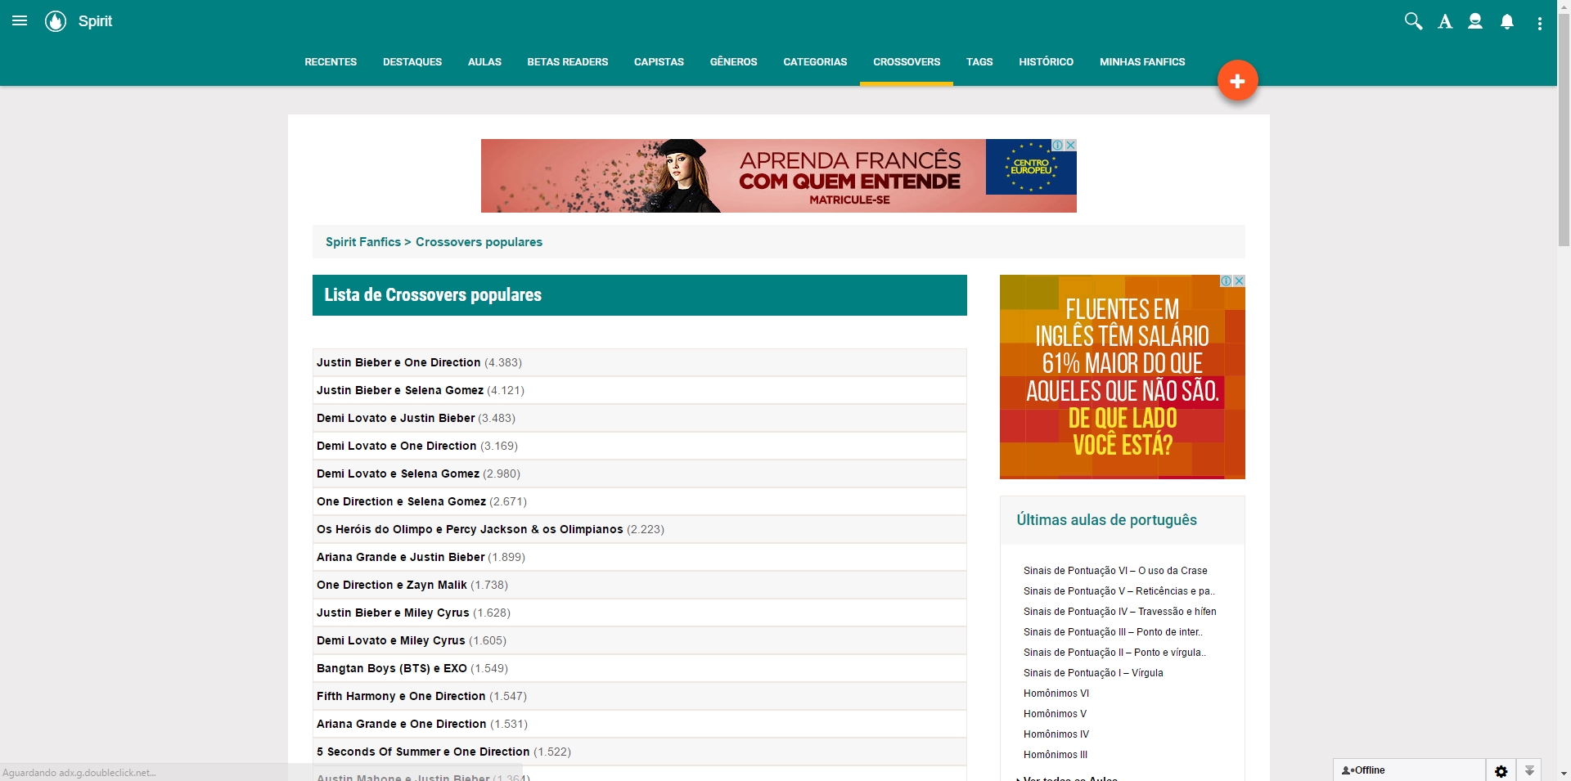Open the Capistas tab

tap(659, 62)
